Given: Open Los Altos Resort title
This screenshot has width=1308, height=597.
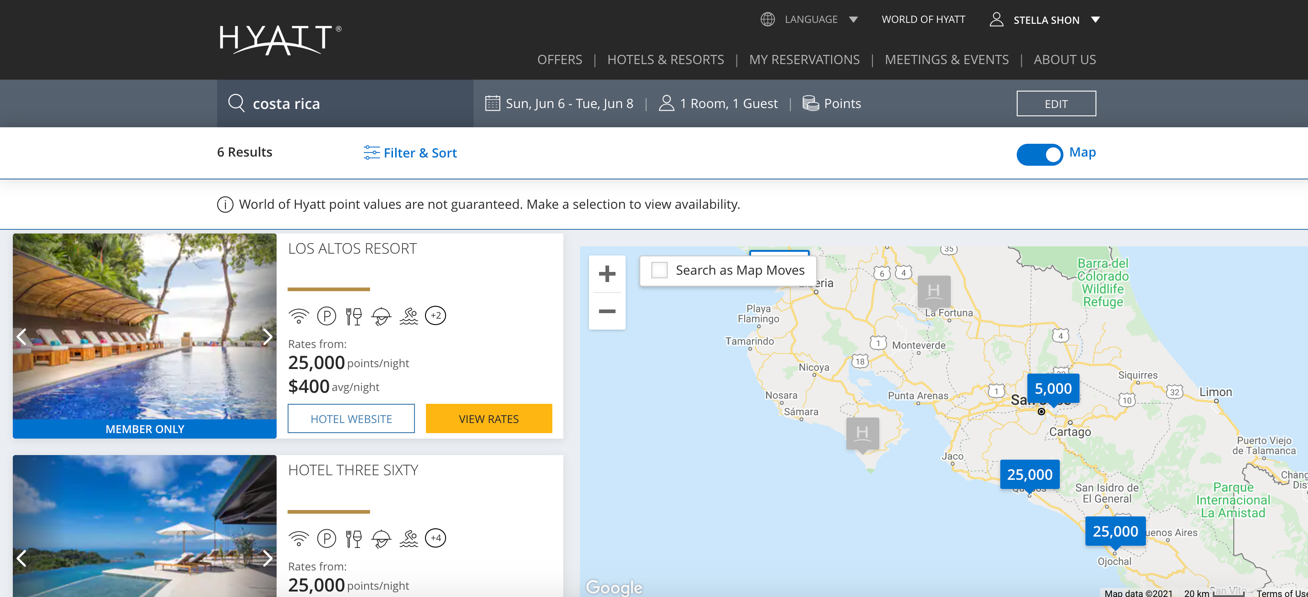Looking at the screenshot, I should tap(352, 248).
